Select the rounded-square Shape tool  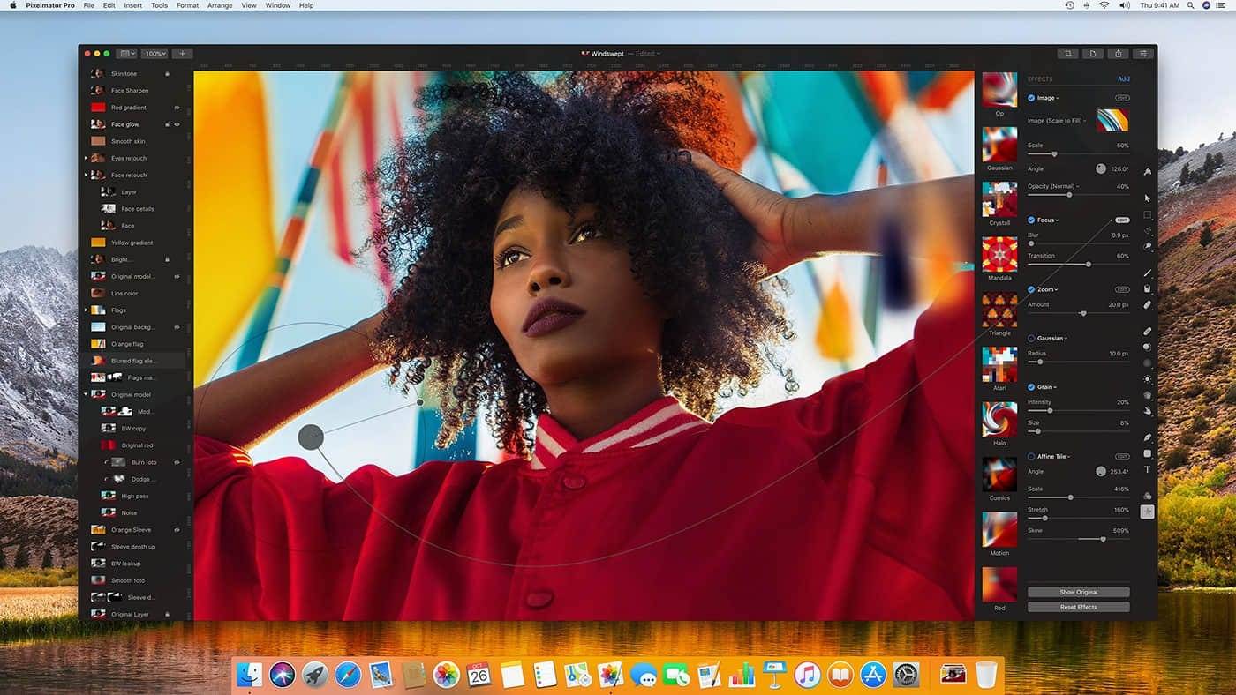(1147, 453)
